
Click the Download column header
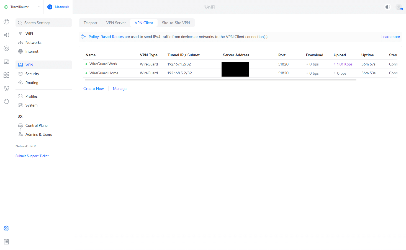pyautogui.click(x=315, y=55)
